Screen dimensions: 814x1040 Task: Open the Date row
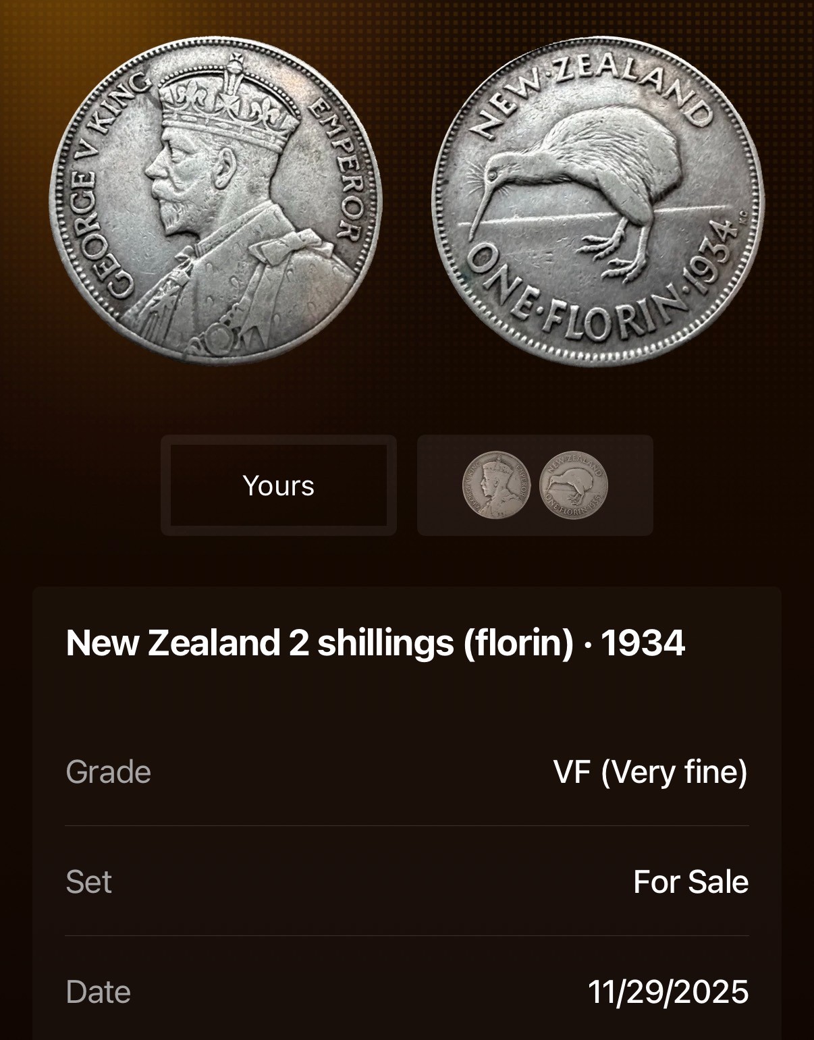(407, 991)
